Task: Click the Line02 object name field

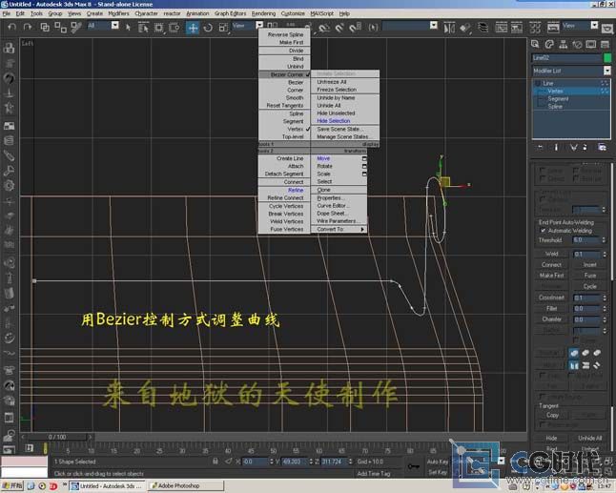Action: 567,58
